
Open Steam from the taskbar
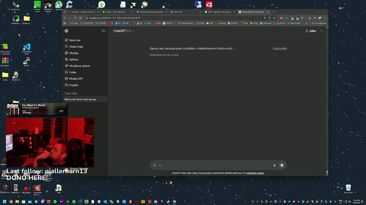(168, 202)
